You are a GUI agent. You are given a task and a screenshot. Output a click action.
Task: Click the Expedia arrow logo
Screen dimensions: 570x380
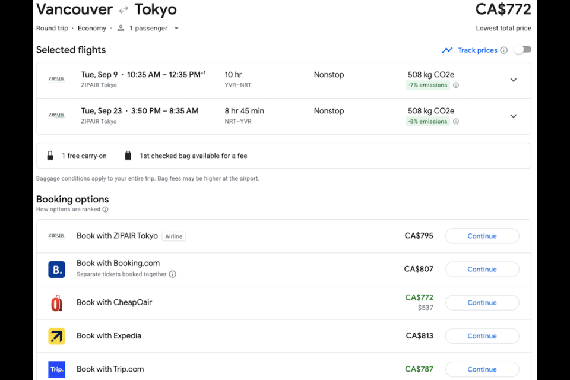(57, 337)
